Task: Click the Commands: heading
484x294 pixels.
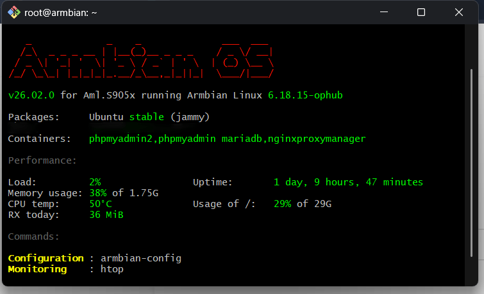Action: (x=33, y=236)
